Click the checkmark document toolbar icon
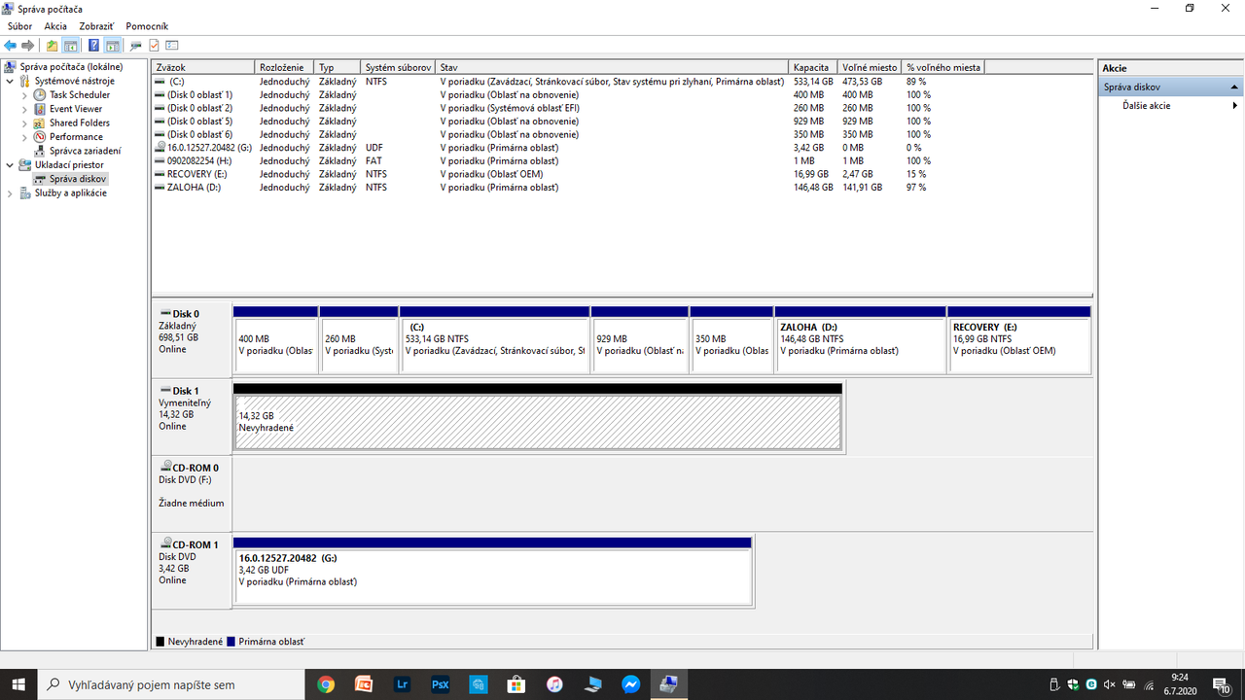Viewport: 1245px width, 700px height. click(154, 46)
